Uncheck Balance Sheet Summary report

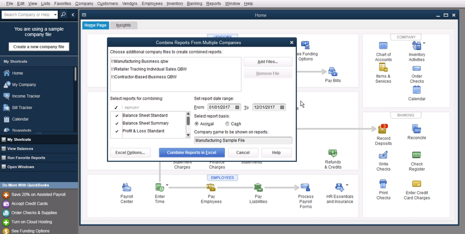tap(116, 124)
